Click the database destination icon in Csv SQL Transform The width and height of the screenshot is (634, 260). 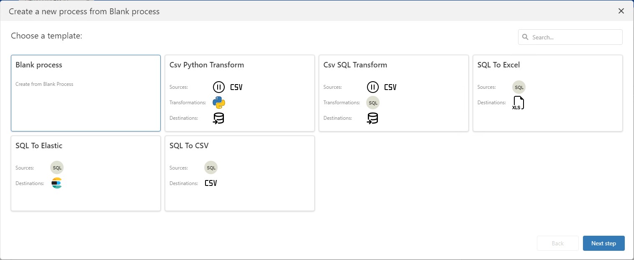coord(372,118)
